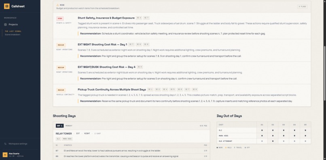Click MARA VOSS row in cast table
The width and height of the screenshot is (326, 160).
click(x=264, y=136)
